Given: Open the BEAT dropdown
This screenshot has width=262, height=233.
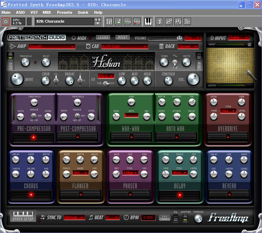Looking at the screenshot, I should [x=112, y=218].
